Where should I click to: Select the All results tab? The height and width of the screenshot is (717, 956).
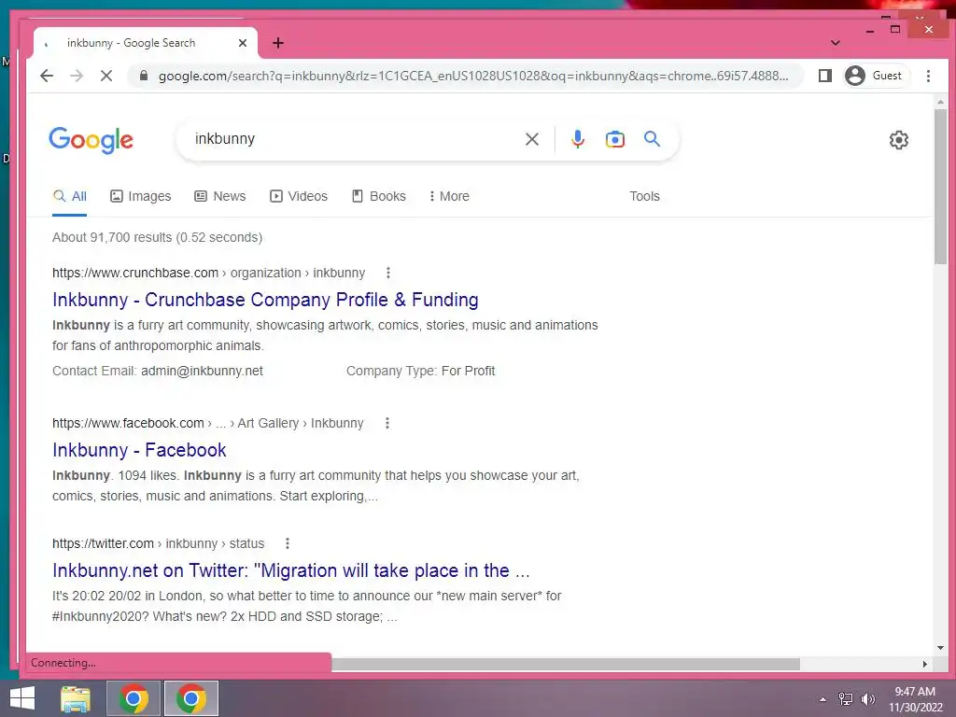69,196
